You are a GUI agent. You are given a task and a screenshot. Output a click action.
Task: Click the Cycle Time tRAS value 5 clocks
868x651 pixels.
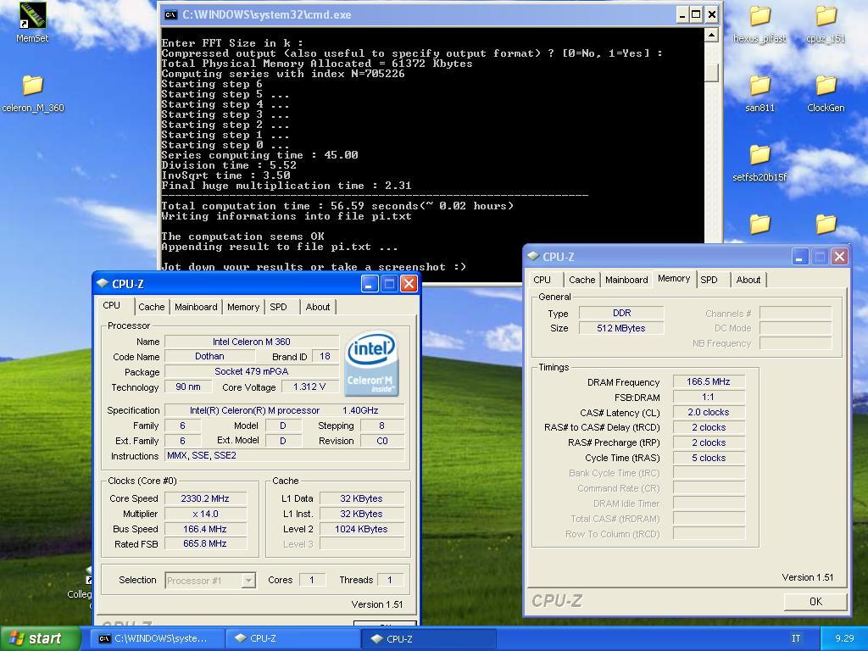point(709,458)
